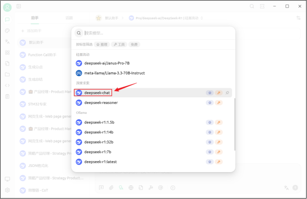307x199 pixels.
Task: Toggle the sidebar collapse icon
Action: 19,7
